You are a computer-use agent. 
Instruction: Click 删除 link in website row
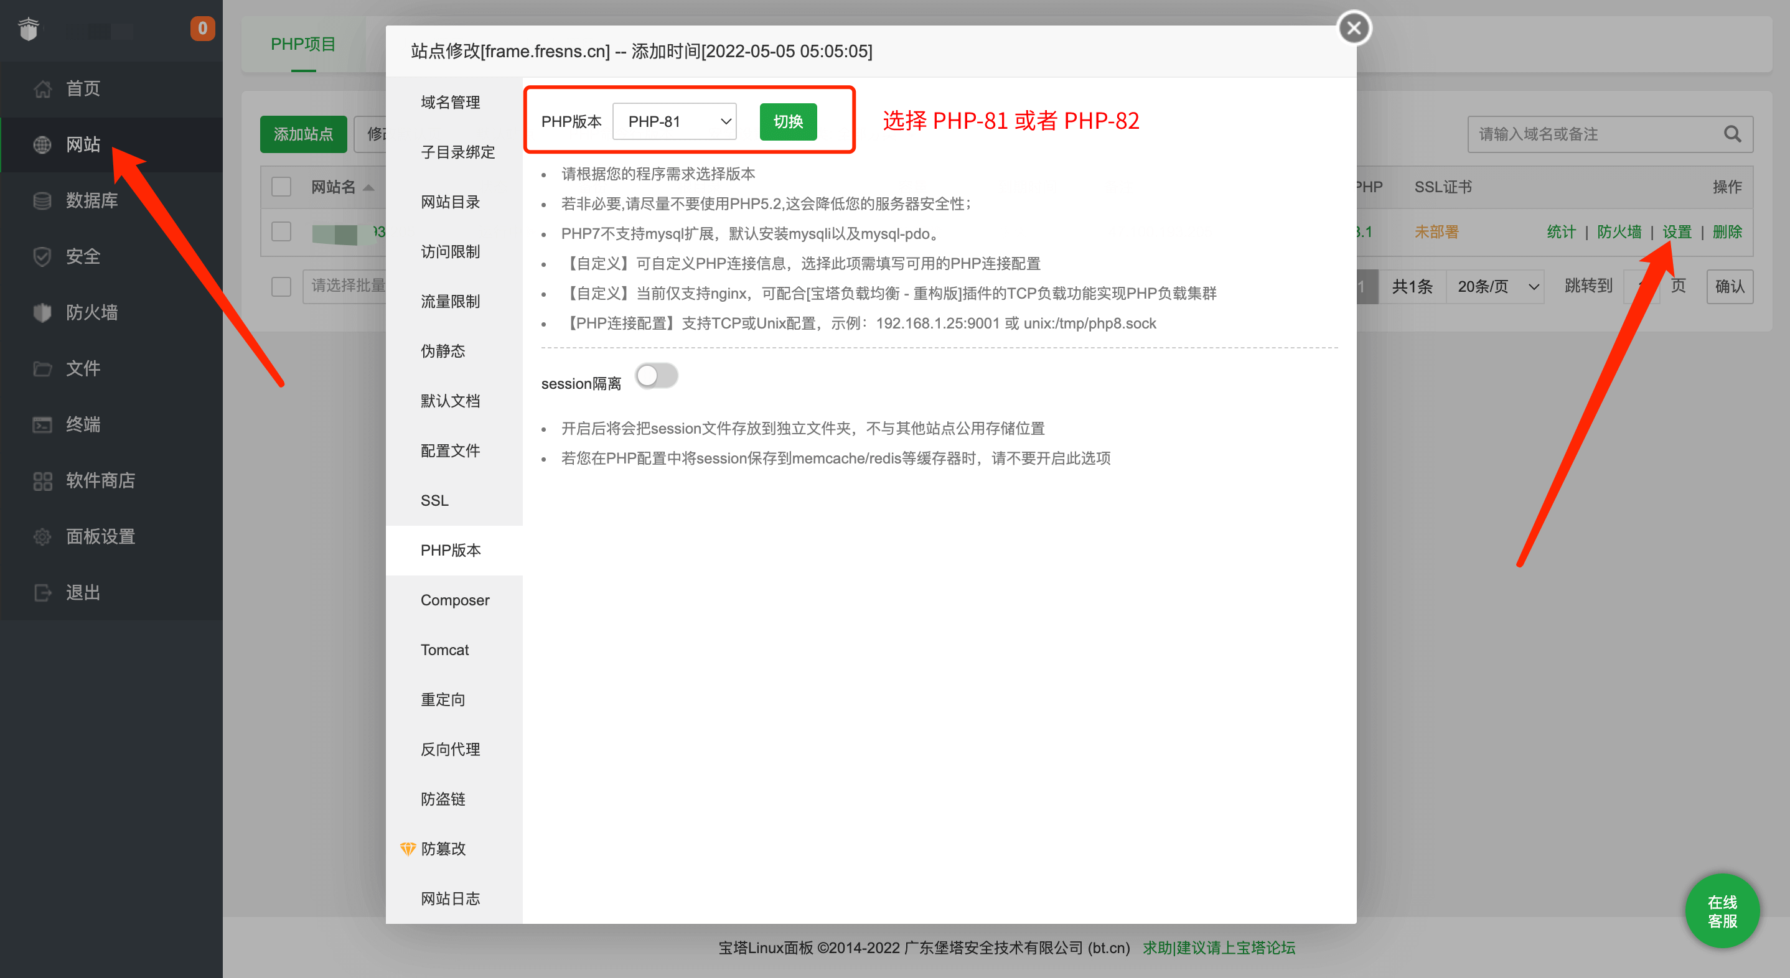click(1727, 232)
